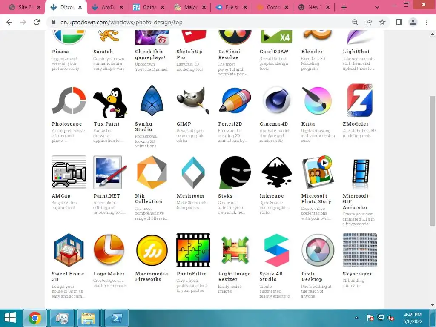Open File Explorer from the taskbar
436x327 pixels.
pyautogui.click(x=89, y=318)
